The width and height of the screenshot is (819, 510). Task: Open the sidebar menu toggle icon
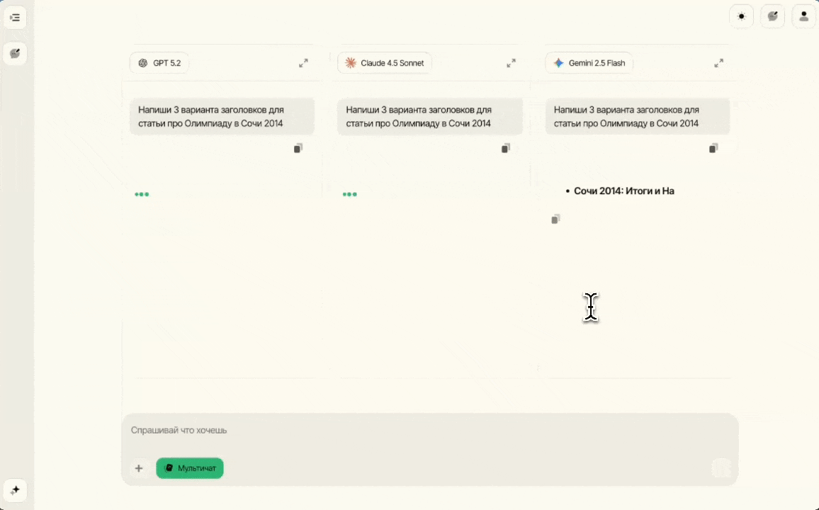coord(15,18)
